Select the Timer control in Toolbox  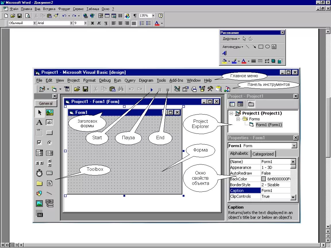coord(39,173)
